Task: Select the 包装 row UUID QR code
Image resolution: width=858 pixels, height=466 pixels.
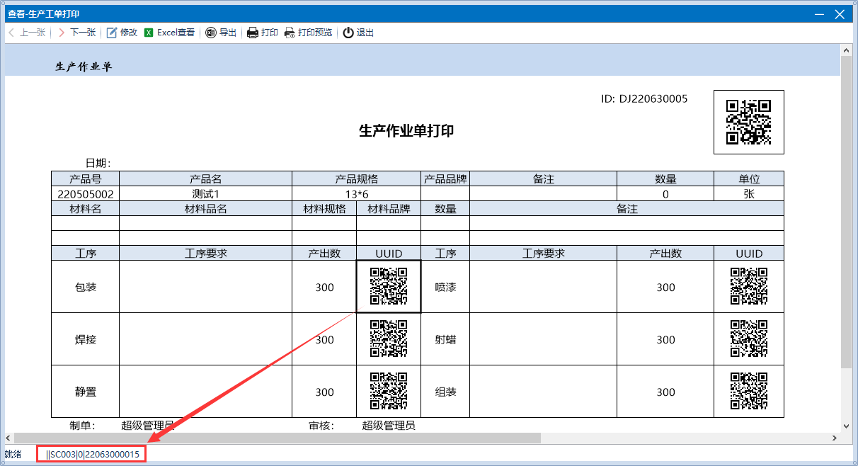Action: pos(388,286)
